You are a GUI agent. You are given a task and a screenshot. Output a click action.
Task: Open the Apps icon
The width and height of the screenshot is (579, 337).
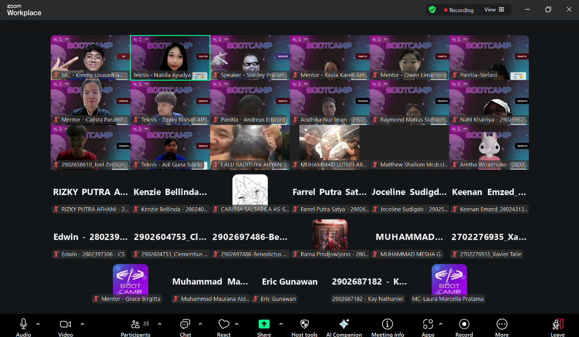coord(427,325)
